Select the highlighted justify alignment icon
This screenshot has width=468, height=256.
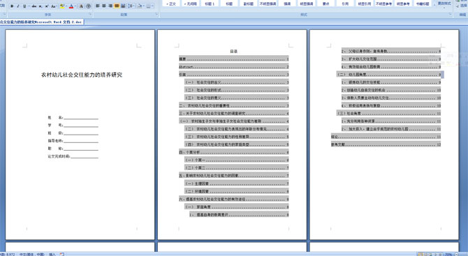tap(117, 6)
